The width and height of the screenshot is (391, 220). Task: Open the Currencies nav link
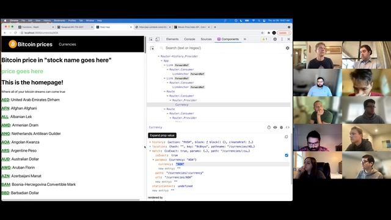tap(67, 45)
